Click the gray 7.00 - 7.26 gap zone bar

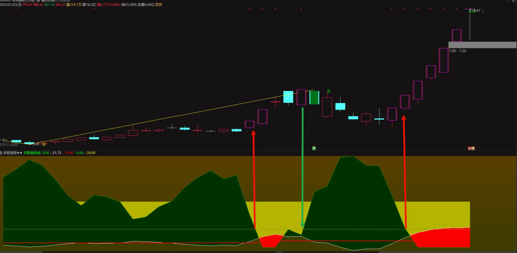[x=482, y=45]
